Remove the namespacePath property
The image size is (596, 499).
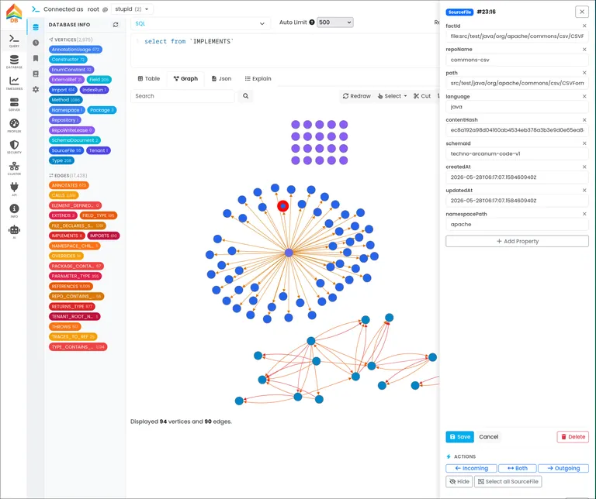584,214
